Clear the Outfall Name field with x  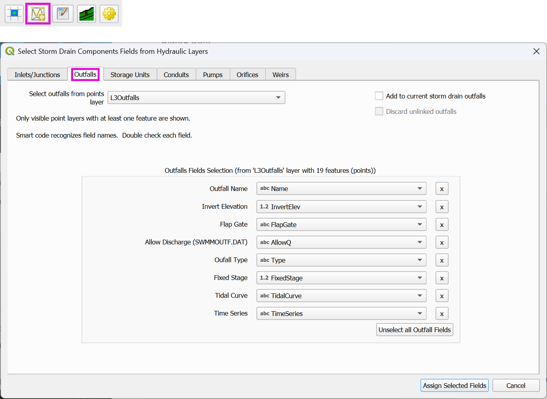(x=441, y=189)
